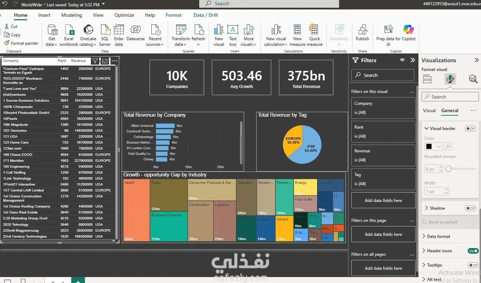Viewport: 481px width, 283px height.
Task: Expand the Shadow section chevron
Action: (x=426, y=208)
